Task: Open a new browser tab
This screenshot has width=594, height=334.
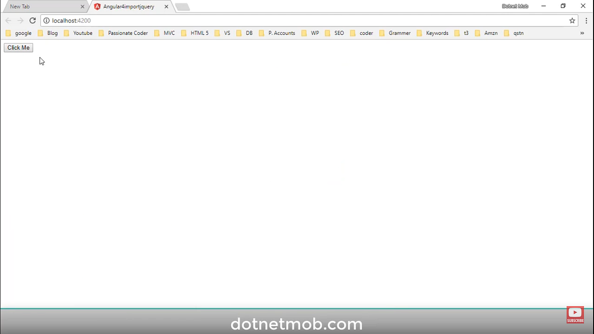Action: click(x=182, y=6)
